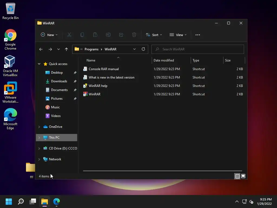Select VMware Workstation desktop icon
The width and height of the screenshot is (277, 208).
point(11,92)
